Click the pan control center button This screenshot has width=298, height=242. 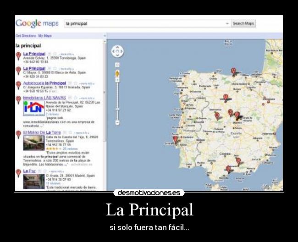[x=117, y=51]
